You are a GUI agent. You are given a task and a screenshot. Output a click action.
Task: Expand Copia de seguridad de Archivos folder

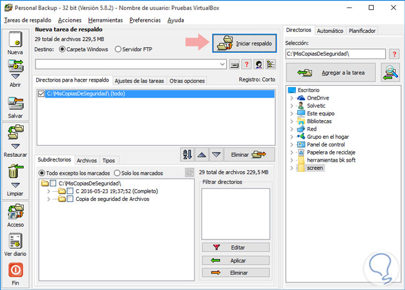(49, 199)
